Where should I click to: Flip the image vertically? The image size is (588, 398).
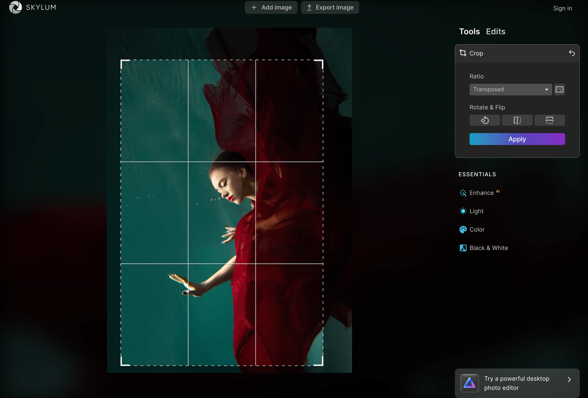point(550,120)
